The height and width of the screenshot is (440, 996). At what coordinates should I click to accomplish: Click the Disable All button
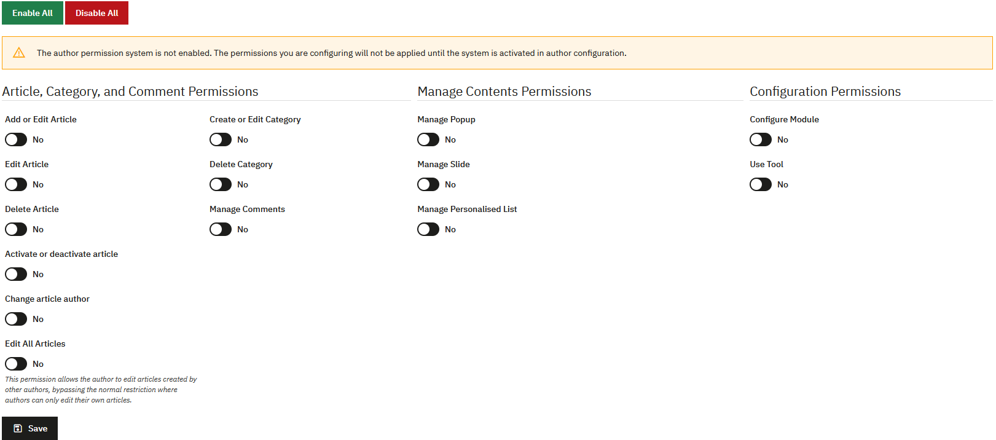(96, 12)
